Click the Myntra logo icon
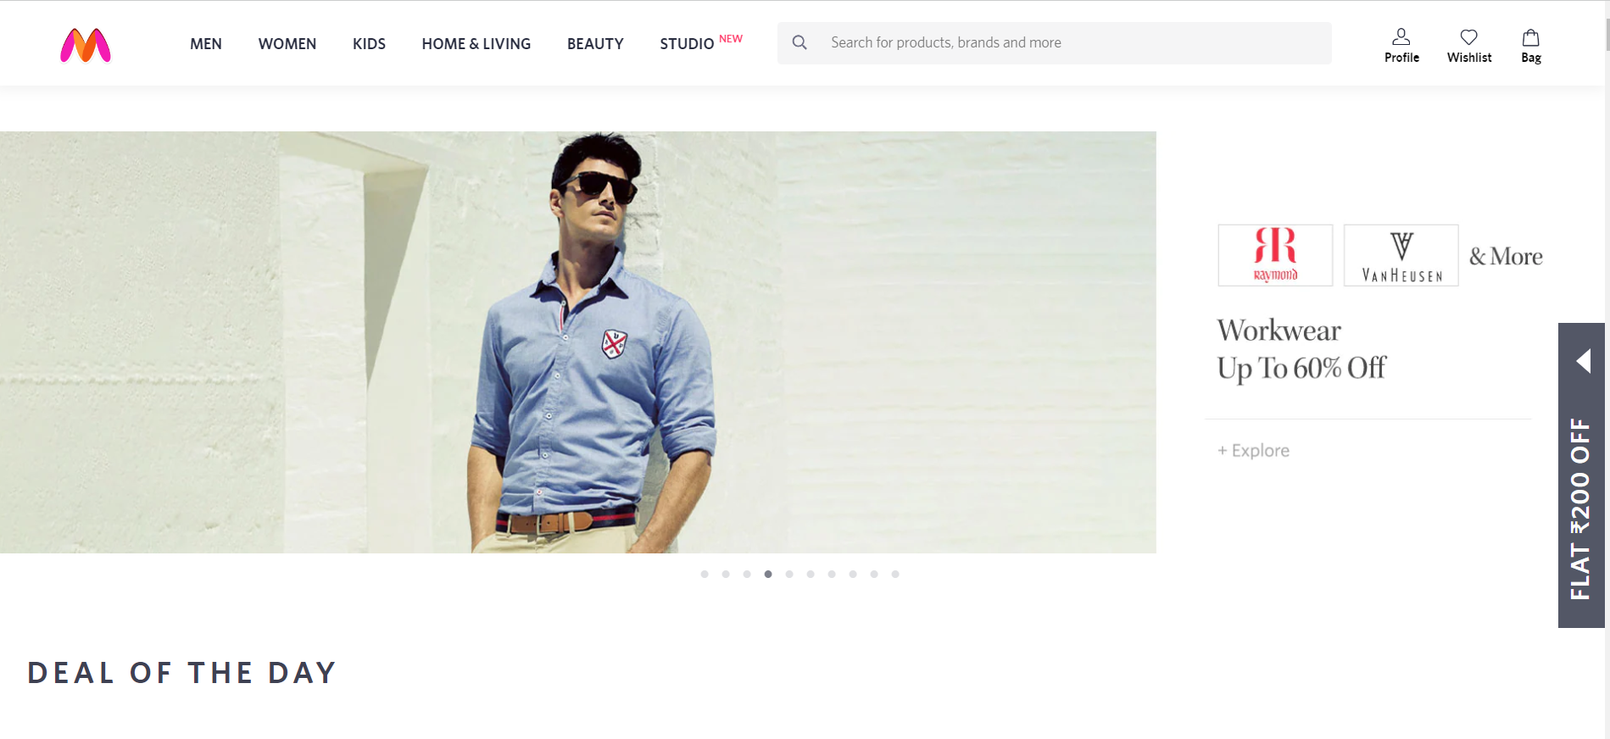Viewport: 1610px width, 739px height. click(86, 46)
